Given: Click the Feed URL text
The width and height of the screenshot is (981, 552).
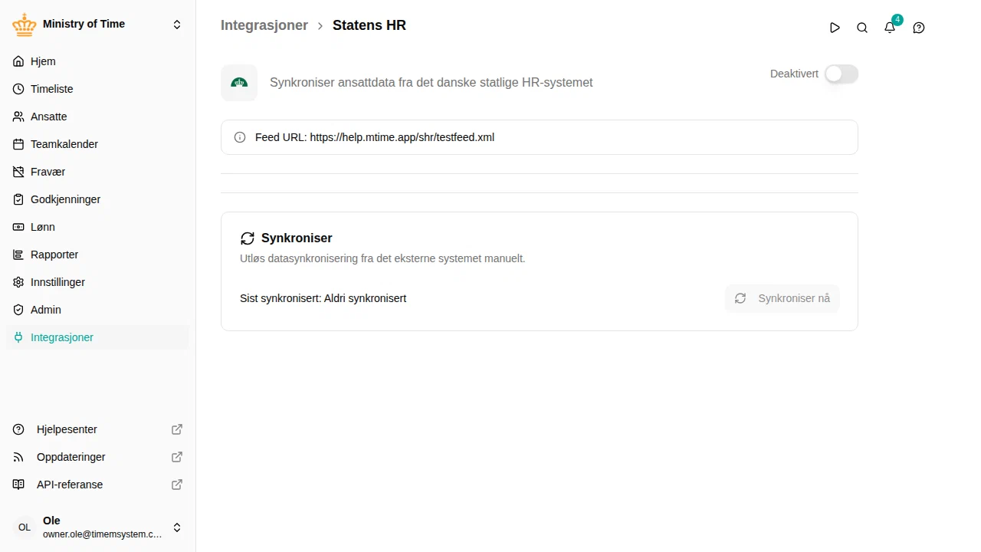Looking at the screenshot, I should [375, 137].
